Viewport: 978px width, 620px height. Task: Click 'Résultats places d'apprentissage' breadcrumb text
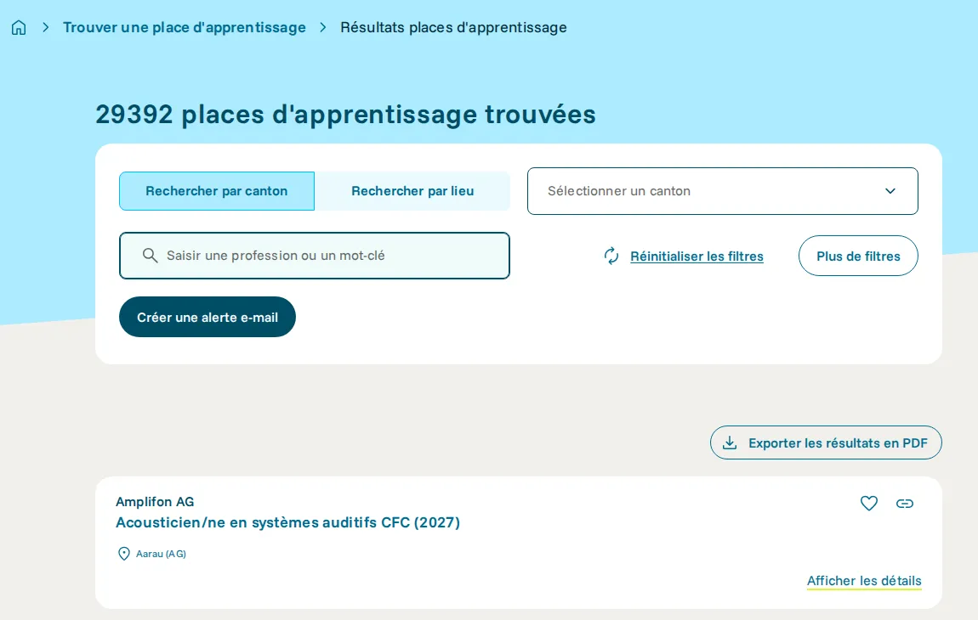click(x=453, y=27)
